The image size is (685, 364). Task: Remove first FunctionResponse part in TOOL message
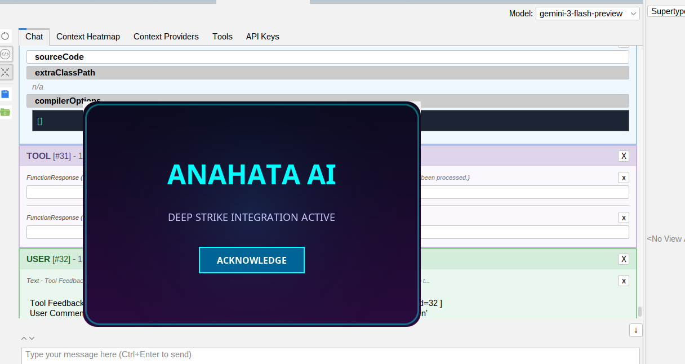[624, 177]
